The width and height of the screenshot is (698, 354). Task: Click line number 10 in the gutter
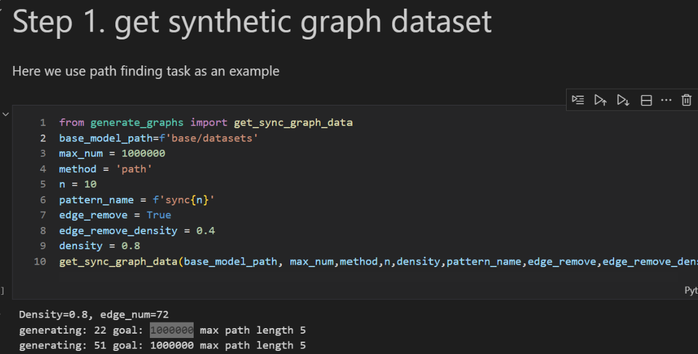click(40, 261)
